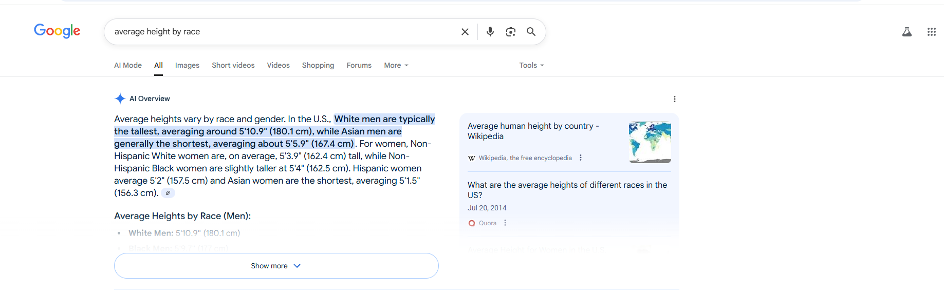
Task: Click the 'AI Overview' label text
Action: pos(150,99)
